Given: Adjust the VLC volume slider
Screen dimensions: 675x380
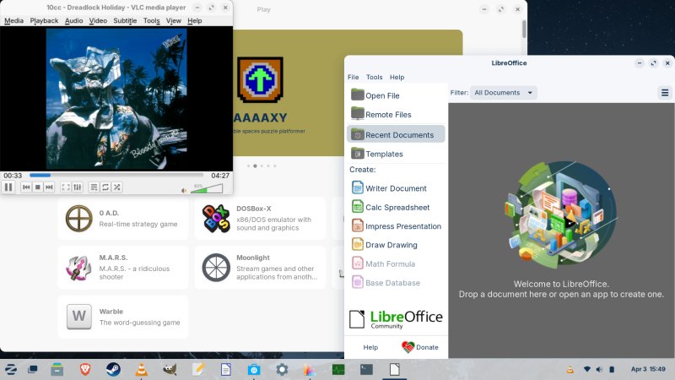Looking at the screenshot, I should click(207, 188).
